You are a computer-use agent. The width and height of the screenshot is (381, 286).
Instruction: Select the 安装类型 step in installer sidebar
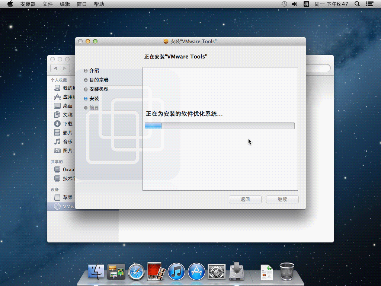tap(96, 89)
